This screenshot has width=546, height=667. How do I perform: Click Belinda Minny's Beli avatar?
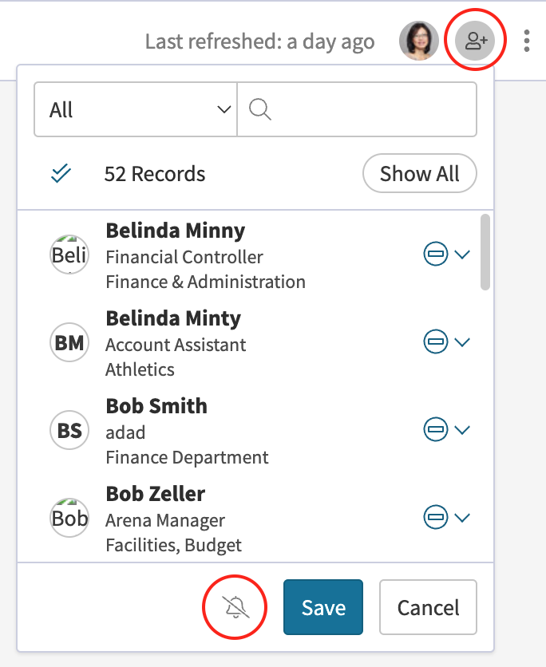(69, 255)
